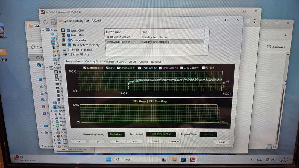Open stability test Preferences
The image size is (299, 168).
(173, 141)
